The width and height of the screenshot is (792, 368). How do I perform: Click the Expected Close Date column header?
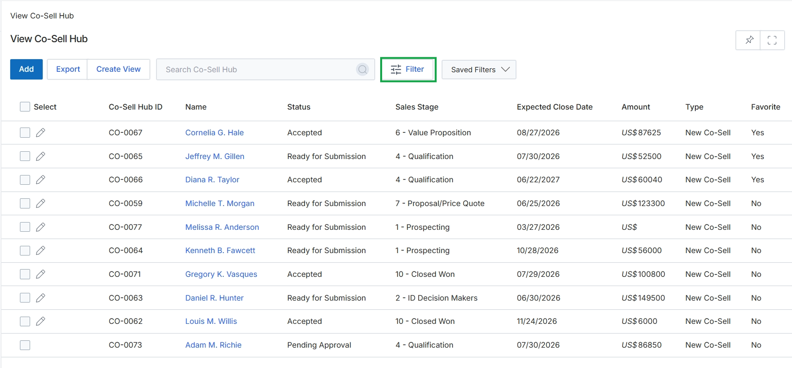click(x=555, y=107)
